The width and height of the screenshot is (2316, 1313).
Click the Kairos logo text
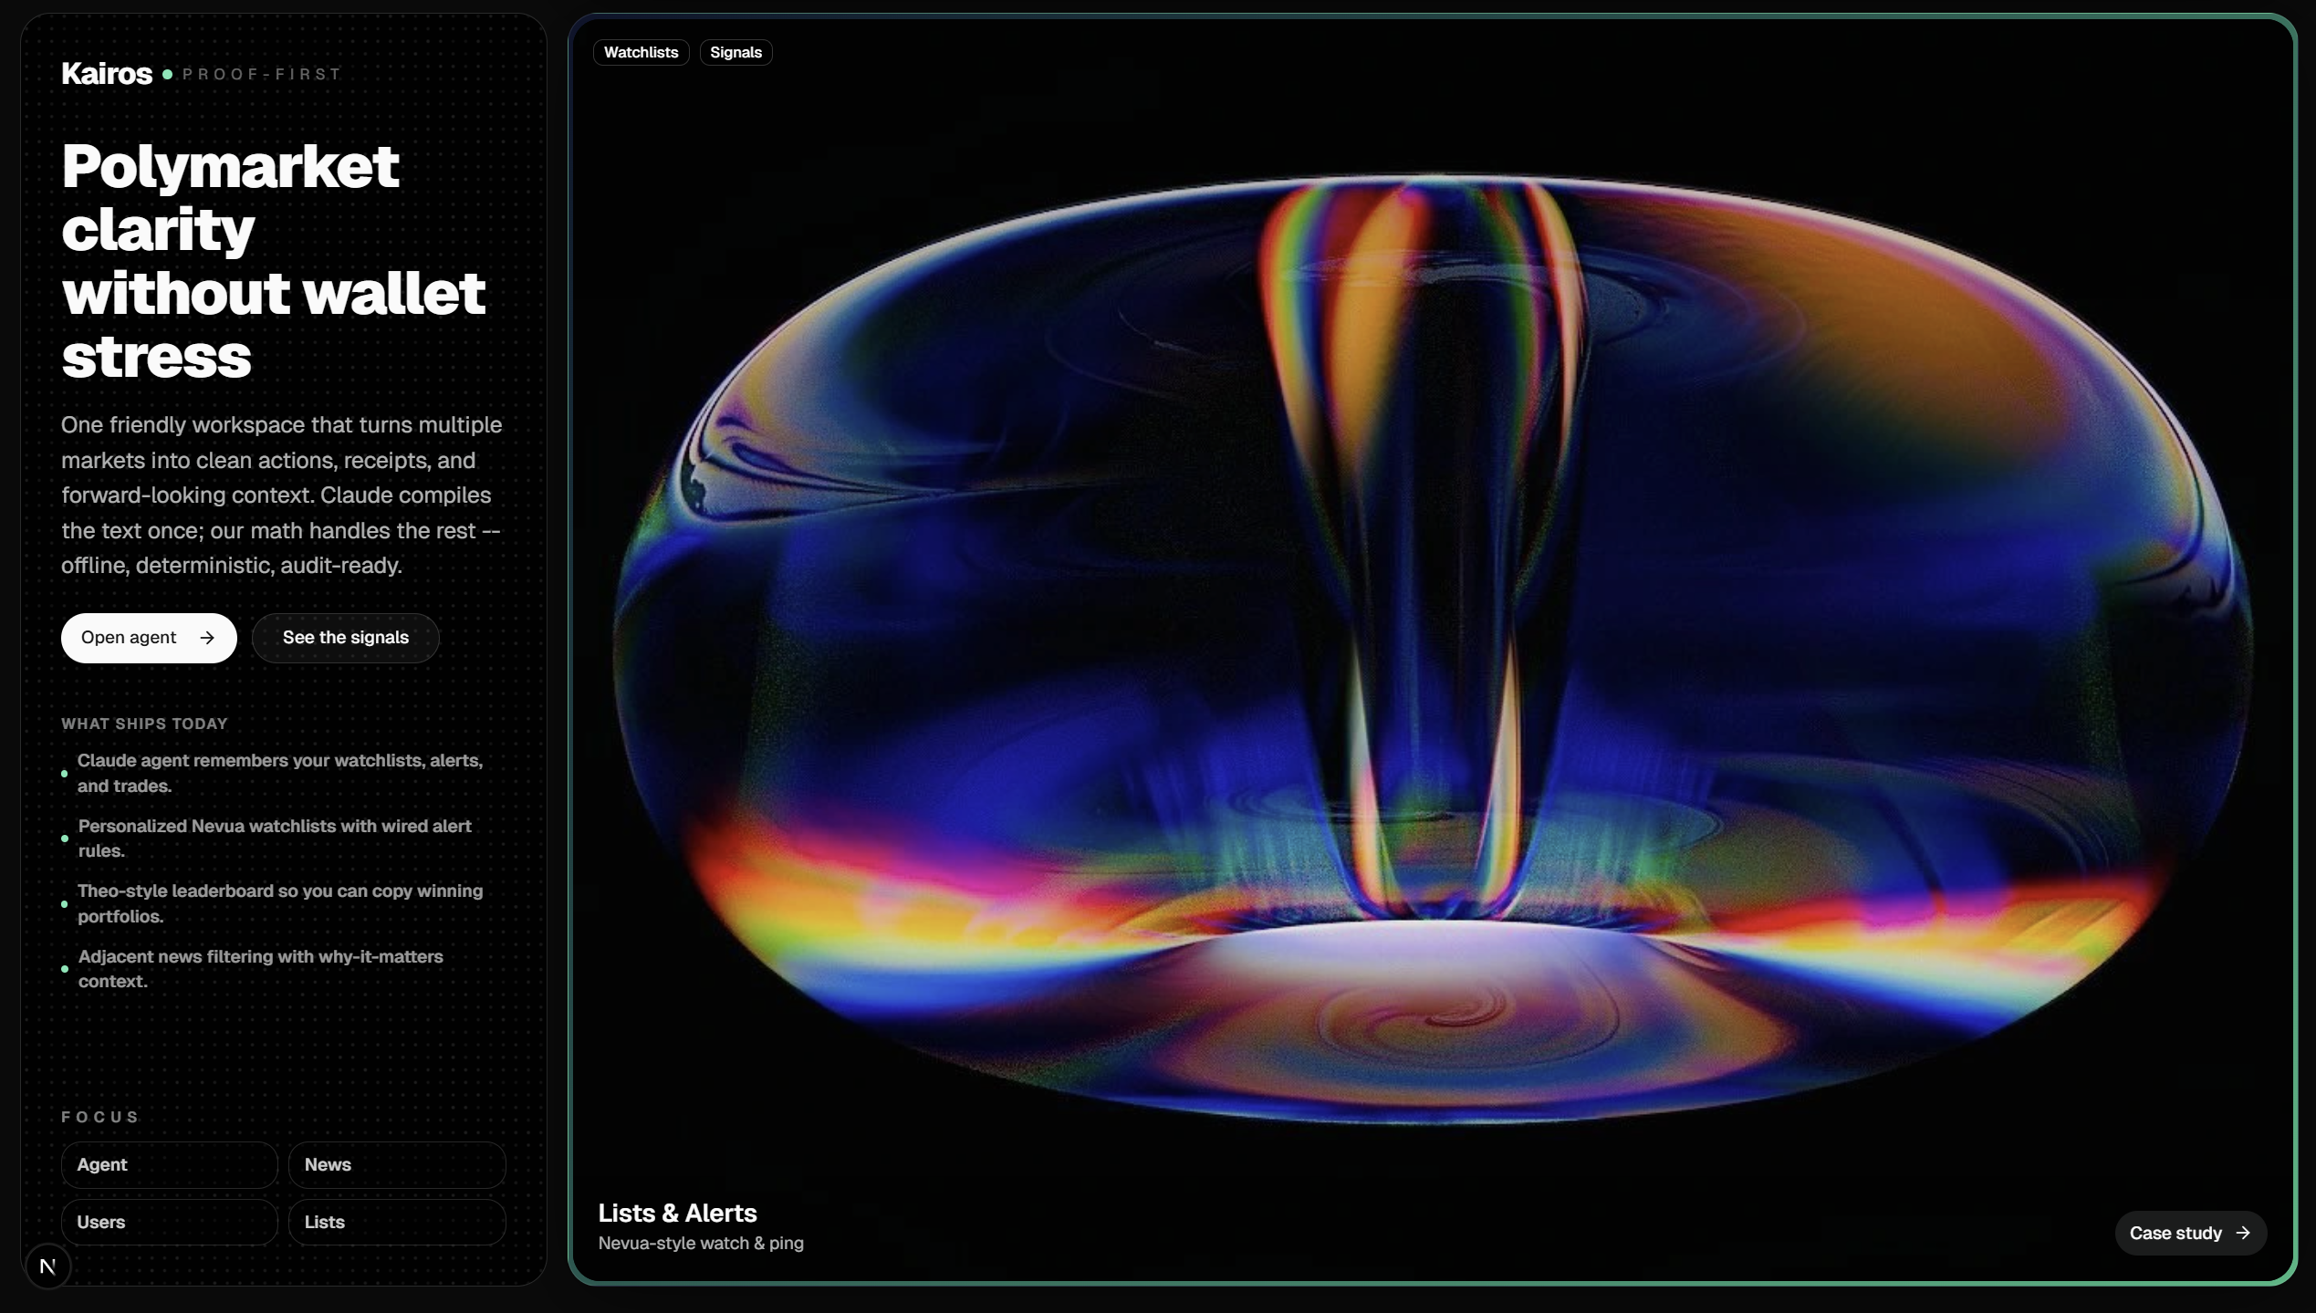coord(106,74)
